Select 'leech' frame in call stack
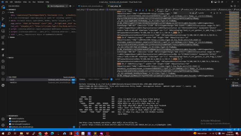 click(41, 80)
